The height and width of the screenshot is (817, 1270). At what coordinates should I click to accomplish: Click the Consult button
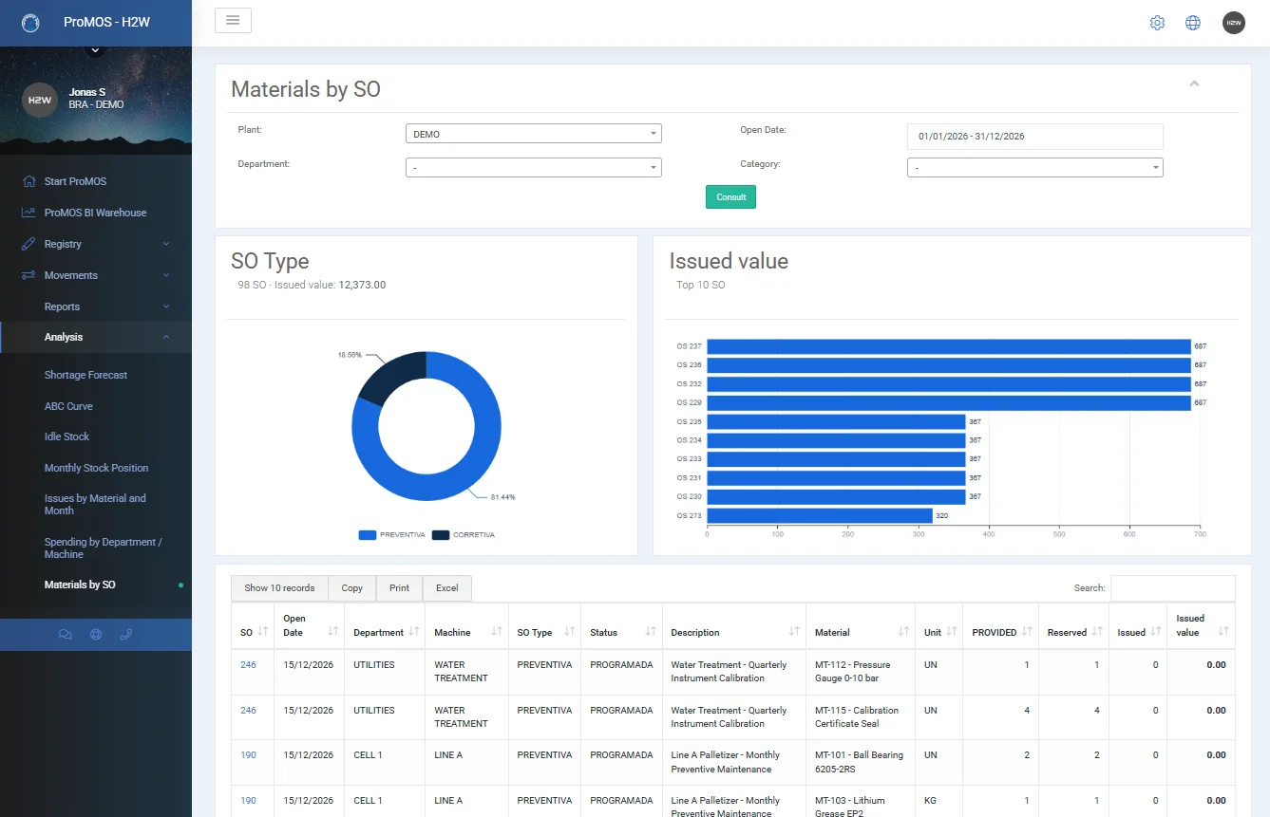(730, 197)
